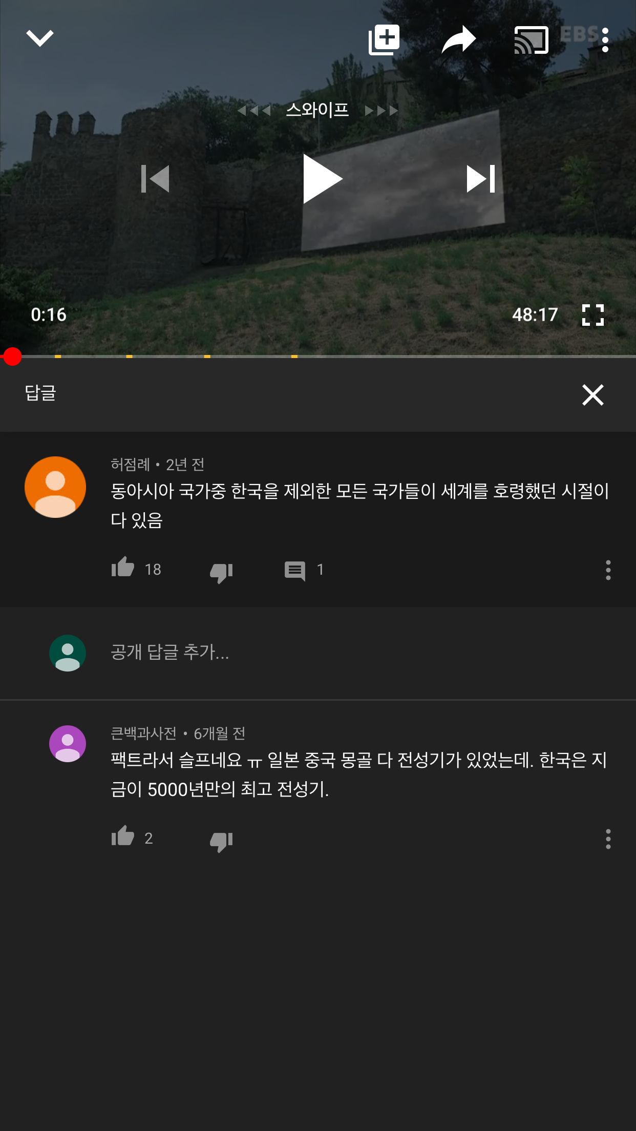Like the reply by 큰백과사전
The height and width of the screenshot is (1131, 636).
[x=123, y=836]
